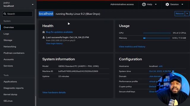Open the Session dropdown menu
Viewport: 190px width, 106px height.
[x=174, y=4]
